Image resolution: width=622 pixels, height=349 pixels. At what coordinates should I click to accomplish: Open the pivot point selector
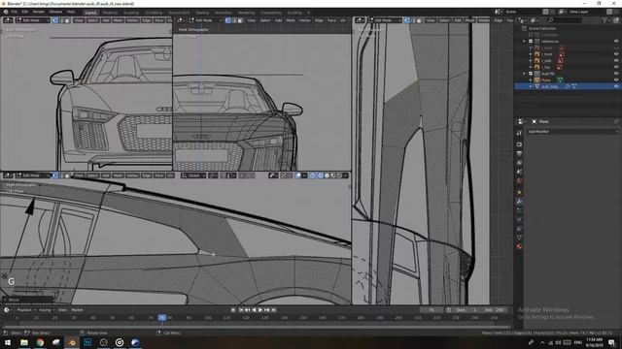(x=213, y=175)
